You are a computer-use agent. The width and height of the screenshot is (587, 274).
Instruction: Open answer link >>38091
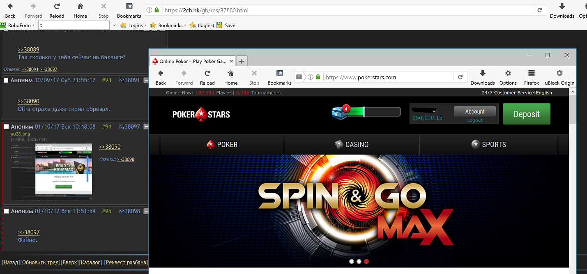pos(30,69)
